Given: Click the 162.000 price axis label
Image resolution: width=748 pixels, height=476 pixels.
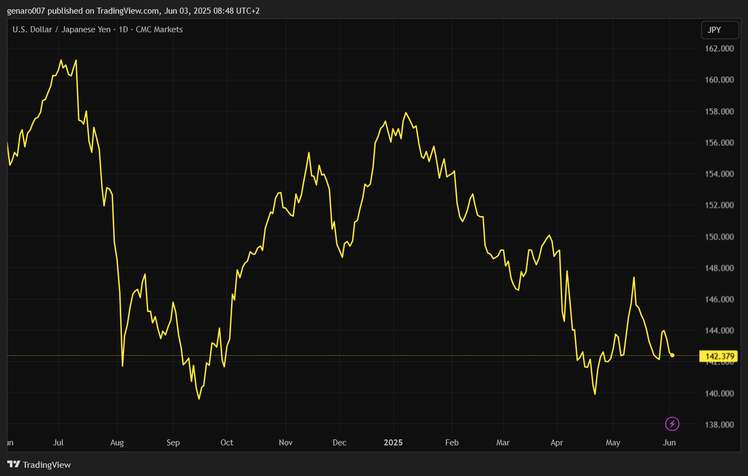Looking at the screenshot, I should [720, 49].
